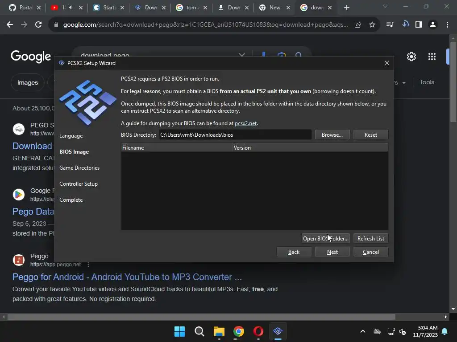Reset the BIOS directory path
The image size is (457, 342).
click(370, 134)
